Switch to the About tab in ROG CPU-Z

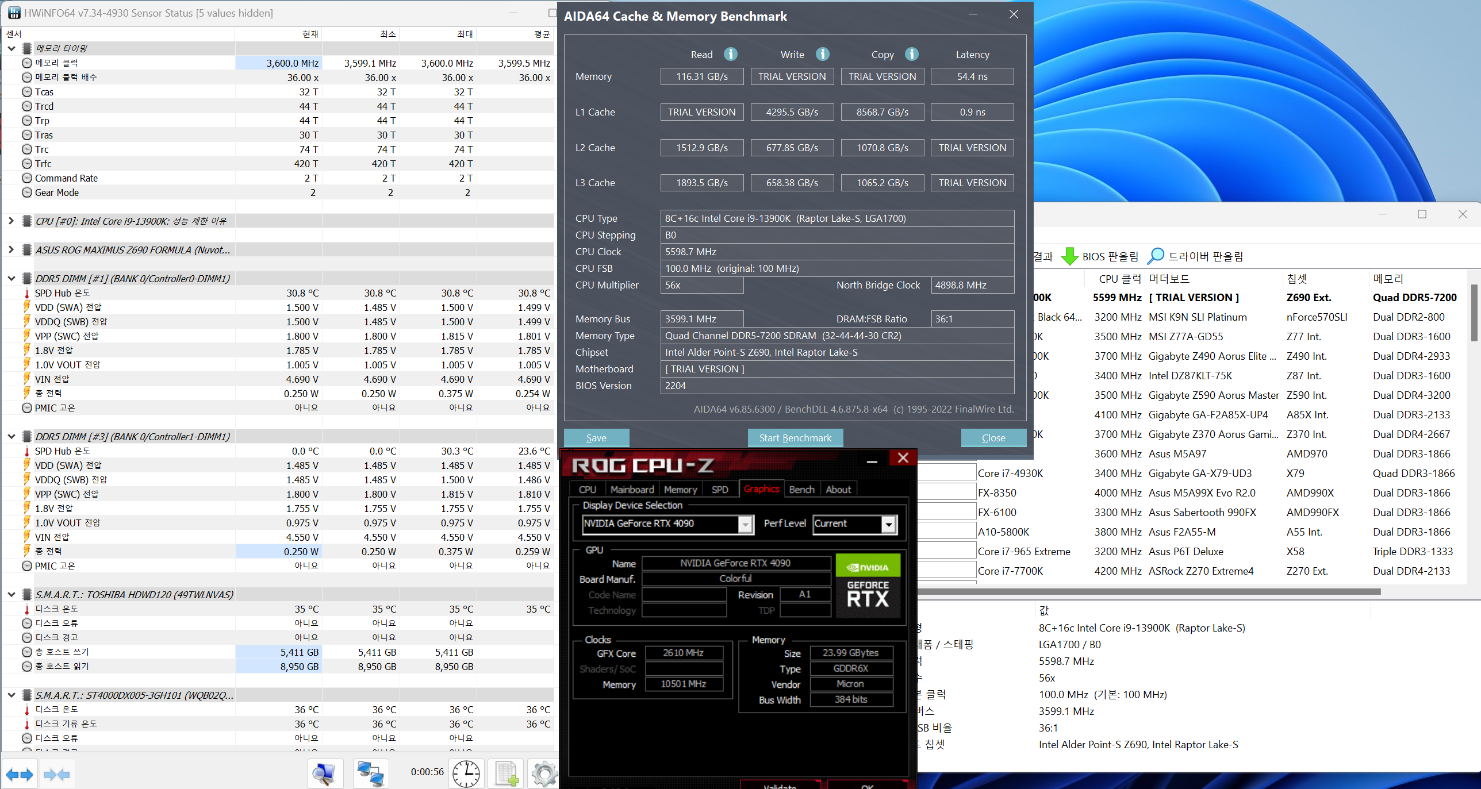(x=838, y=490)
